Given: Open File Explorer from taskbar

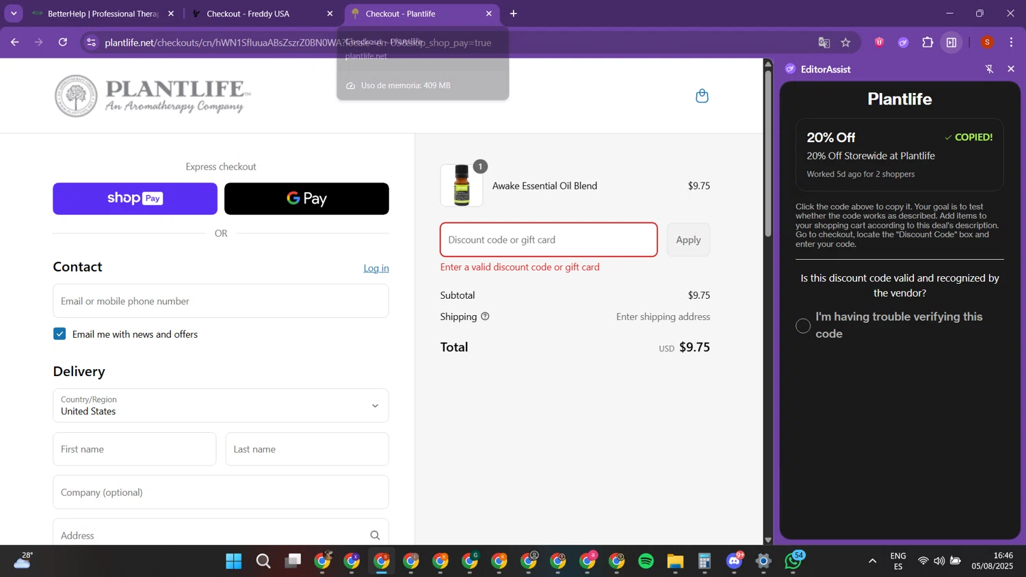Looking at the screenshot, I should coord(676,561).
